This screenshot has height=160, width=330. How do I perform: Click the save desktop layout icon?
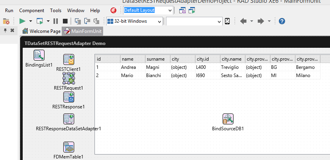tap(182, 10)
